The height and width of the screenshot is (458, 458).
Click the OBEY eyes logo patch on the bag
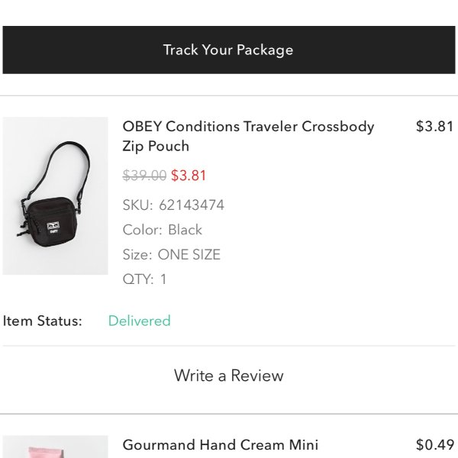point(53,227)
